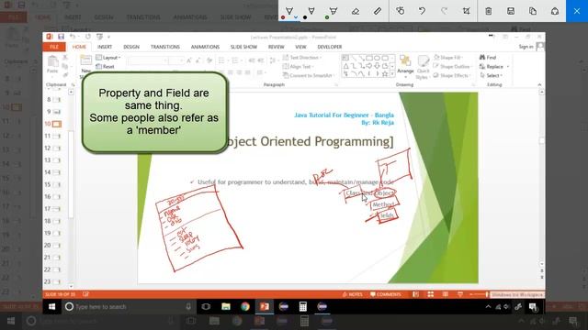Open the Shape Effects dropdown

[x=453, y=75]
